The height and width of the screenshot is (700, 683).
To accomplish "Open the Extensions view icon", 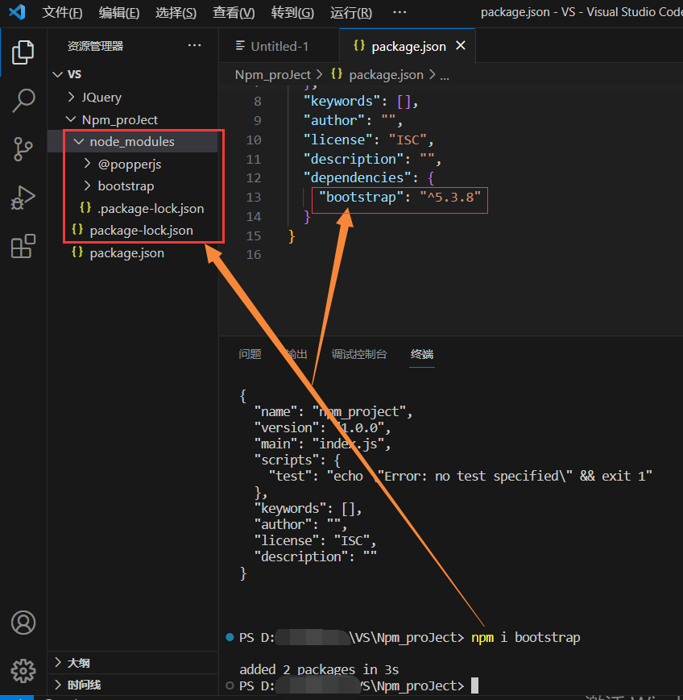I will [23, 246].
